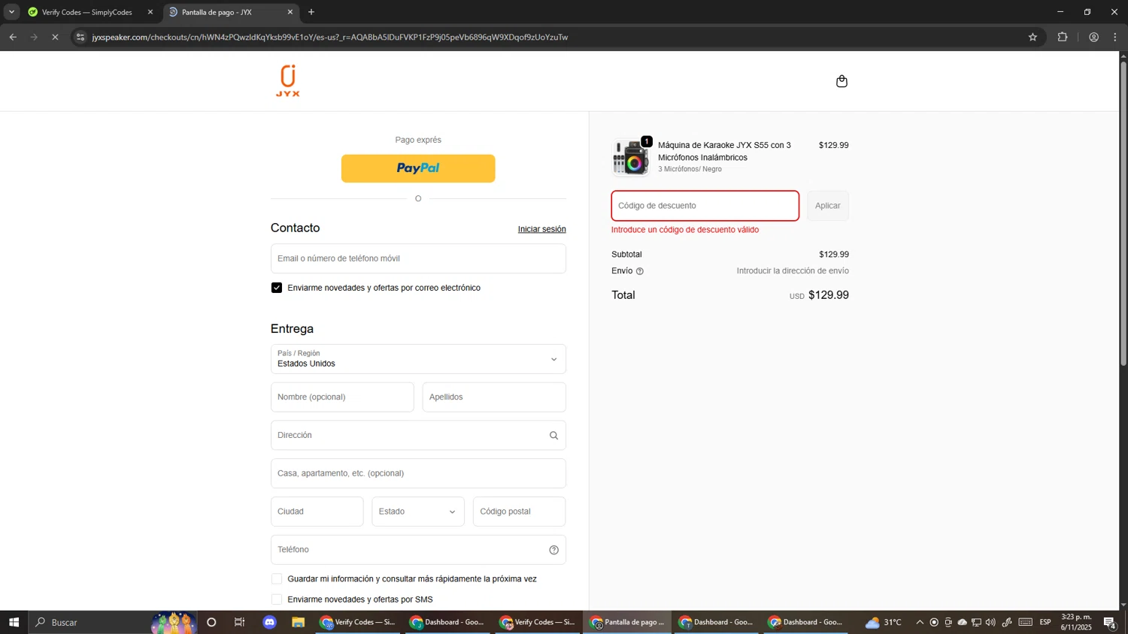Viewport: 1128px width, 634px height.
Task: Open the Windows Start menu
Action: (x=14, y=622)
